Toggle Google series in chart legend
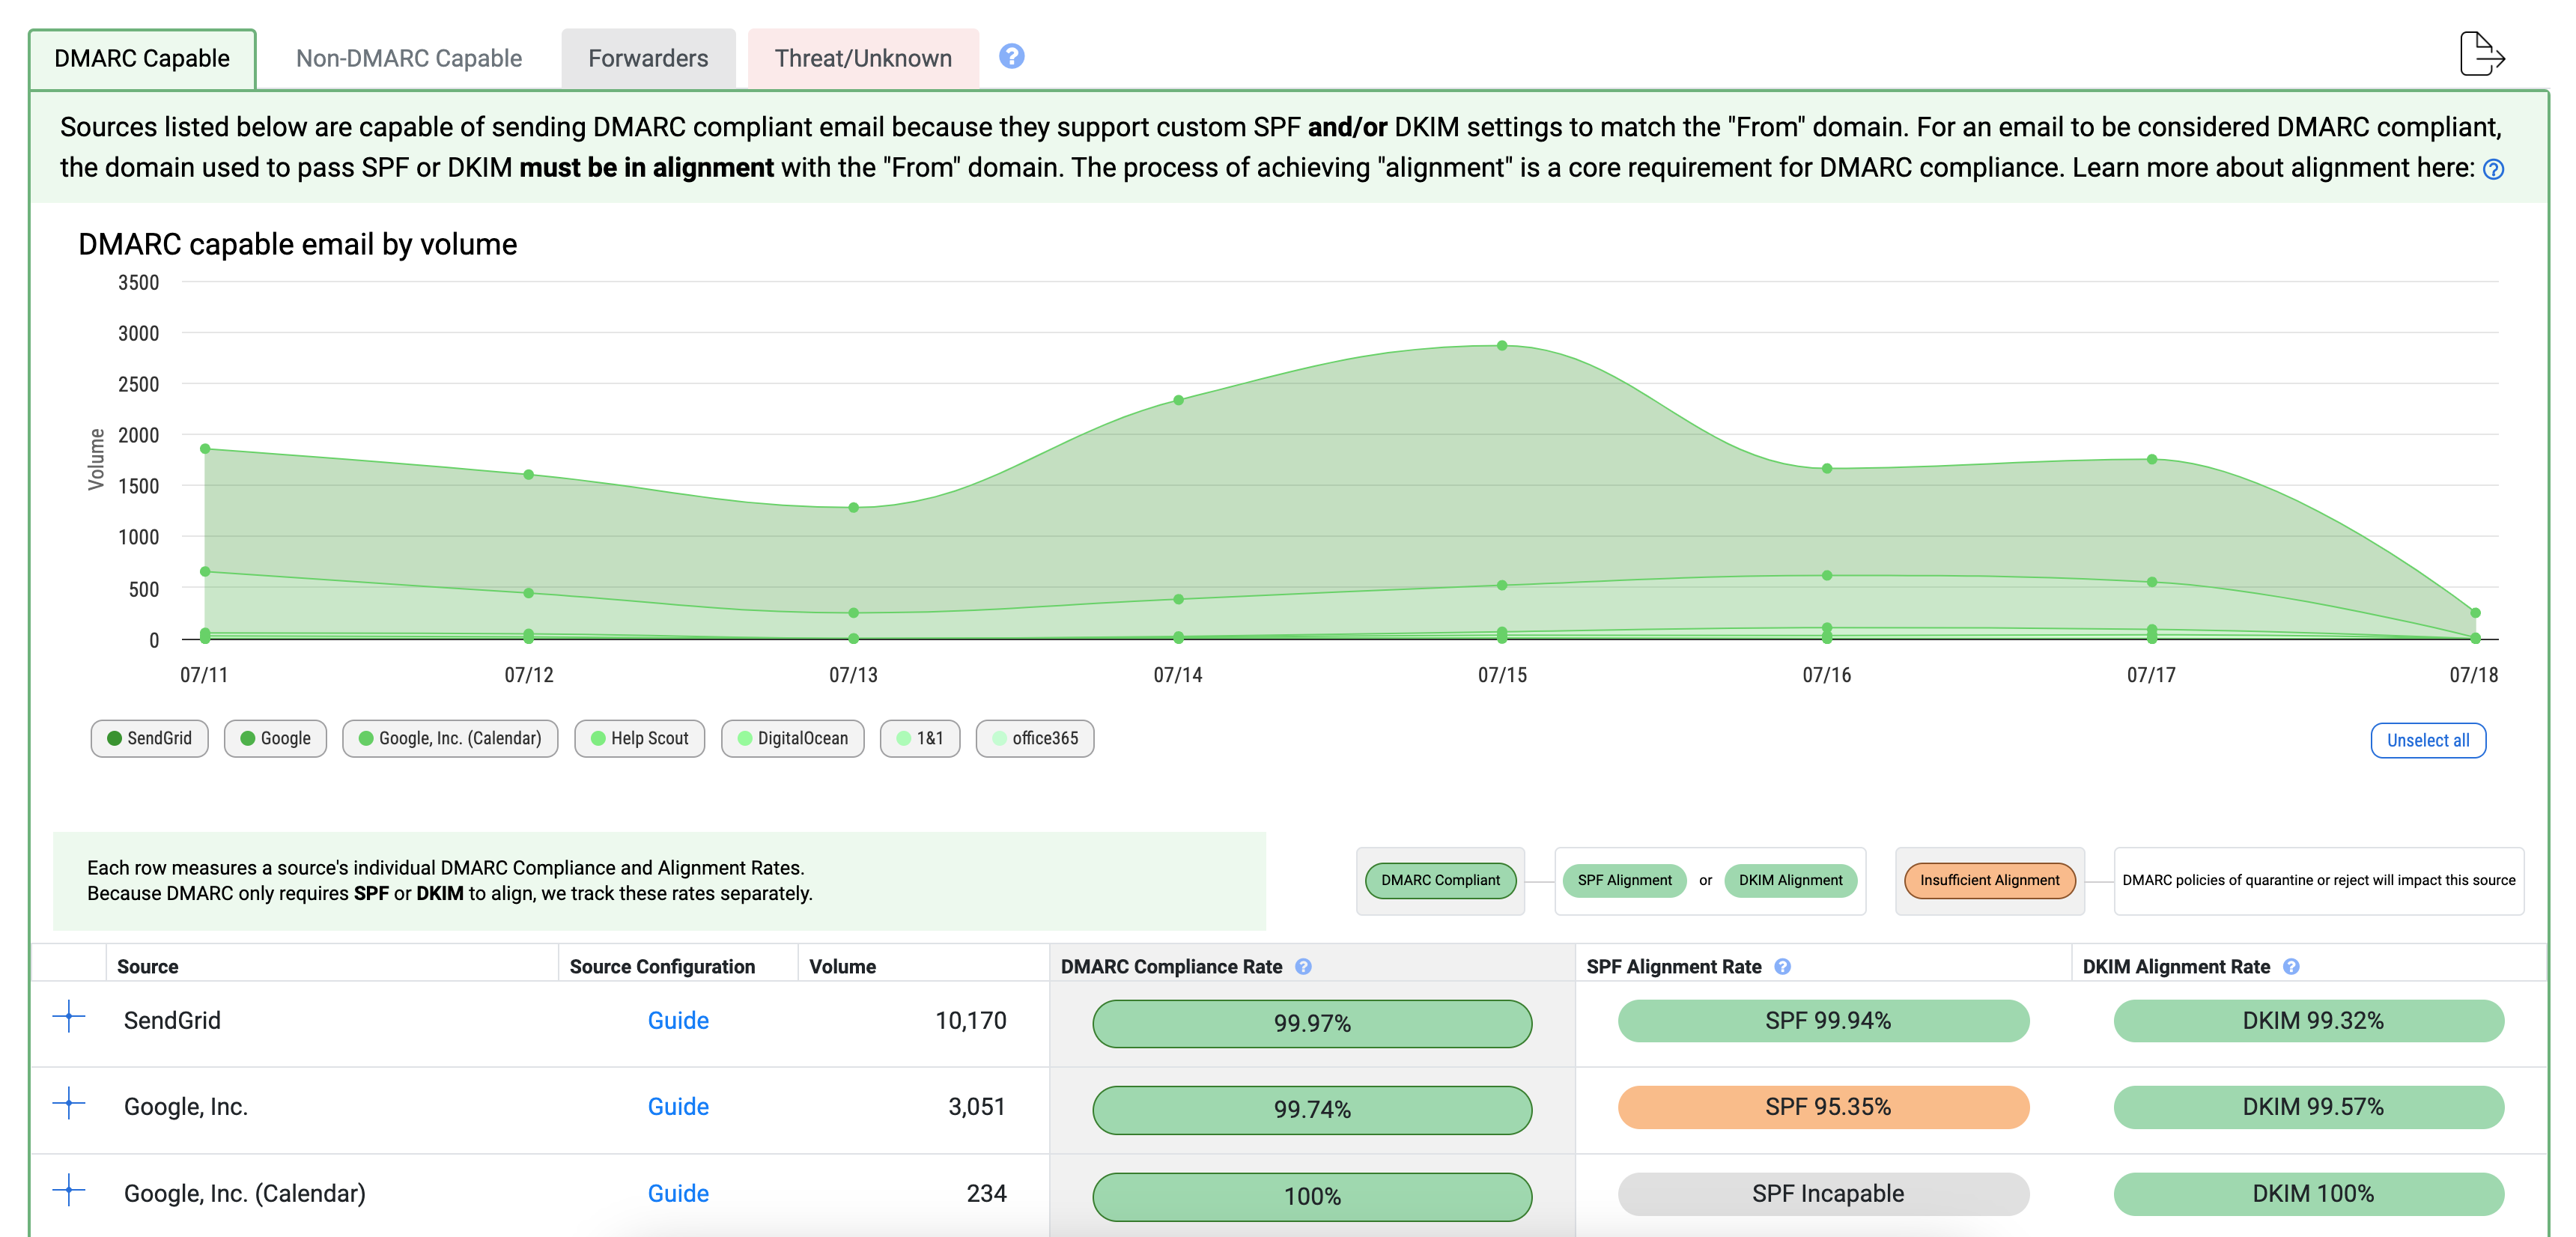Screen dimensions: 2576x1237 click(275, 738)
